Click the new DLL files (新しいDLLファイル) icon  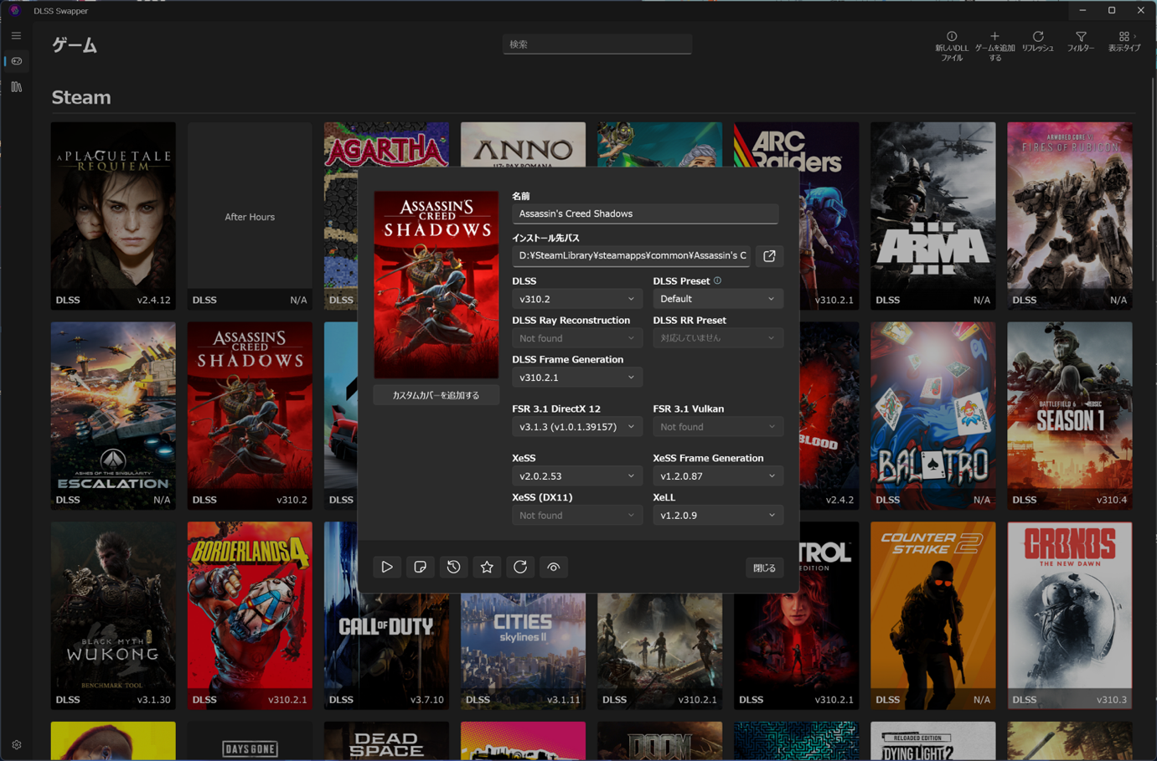pyautogui.click(x=952, y=37)
